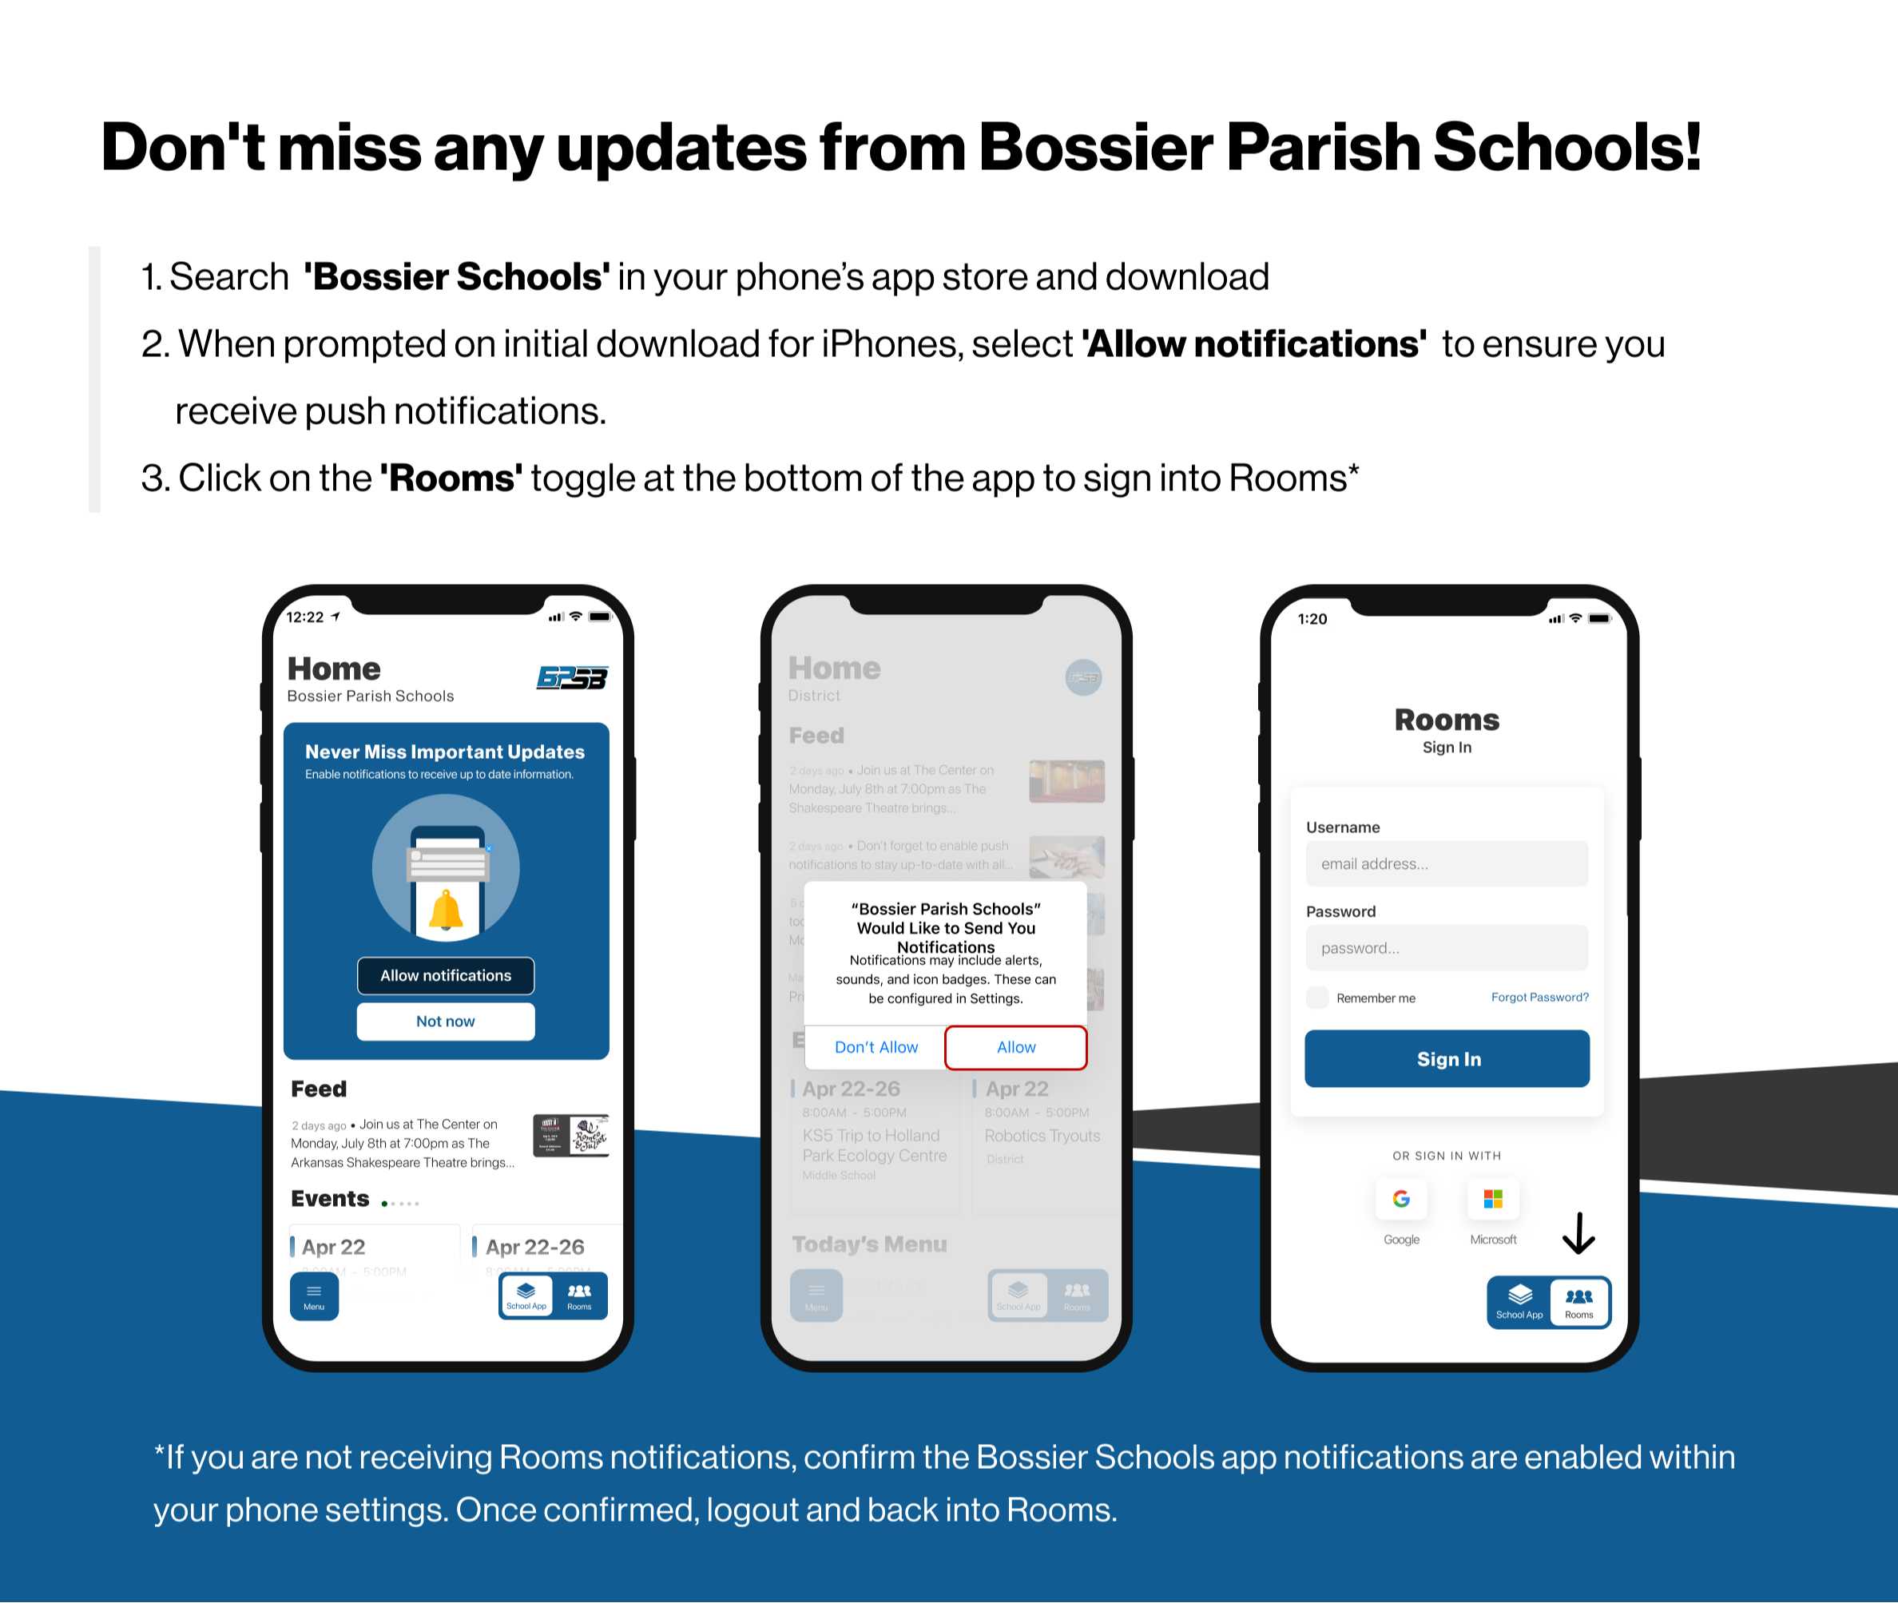1898x1603 pixels.
Task: Click Allow notifications toggle button
Action: pyautogui.click(x=446, y=977)
